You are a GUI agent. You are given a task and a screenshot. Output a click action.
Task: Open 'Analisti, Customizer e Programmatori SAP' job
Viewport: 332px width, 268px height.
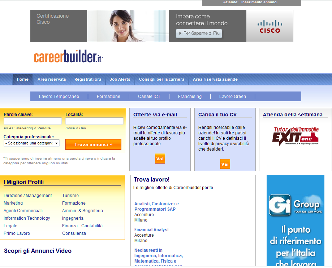pos(156,206)
